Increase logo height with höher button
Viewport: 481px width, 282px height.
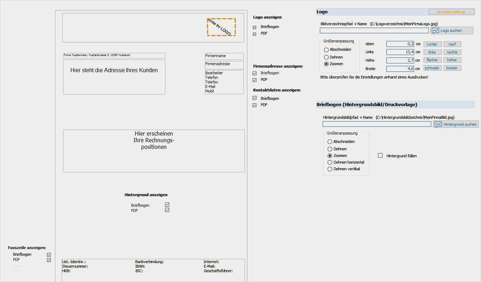tap(452, 60)
